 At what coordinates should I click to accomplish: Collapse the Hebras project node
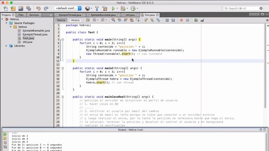pos(3,19)
